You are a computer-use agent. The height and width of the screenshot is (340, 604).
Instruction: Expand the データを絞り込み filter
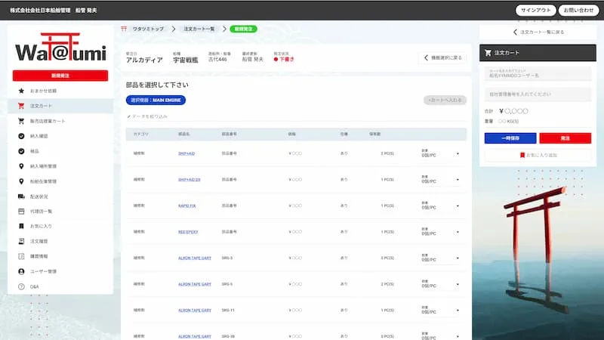147,116
